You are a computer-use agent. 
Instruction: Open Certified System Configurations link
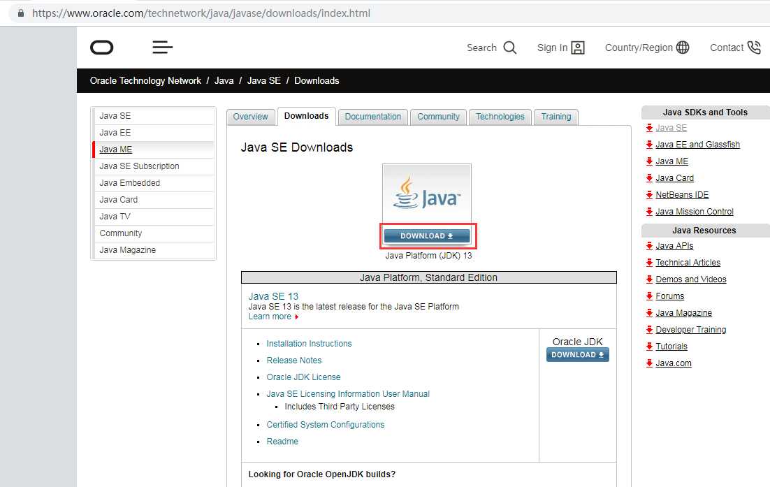(x=325, y=425)
